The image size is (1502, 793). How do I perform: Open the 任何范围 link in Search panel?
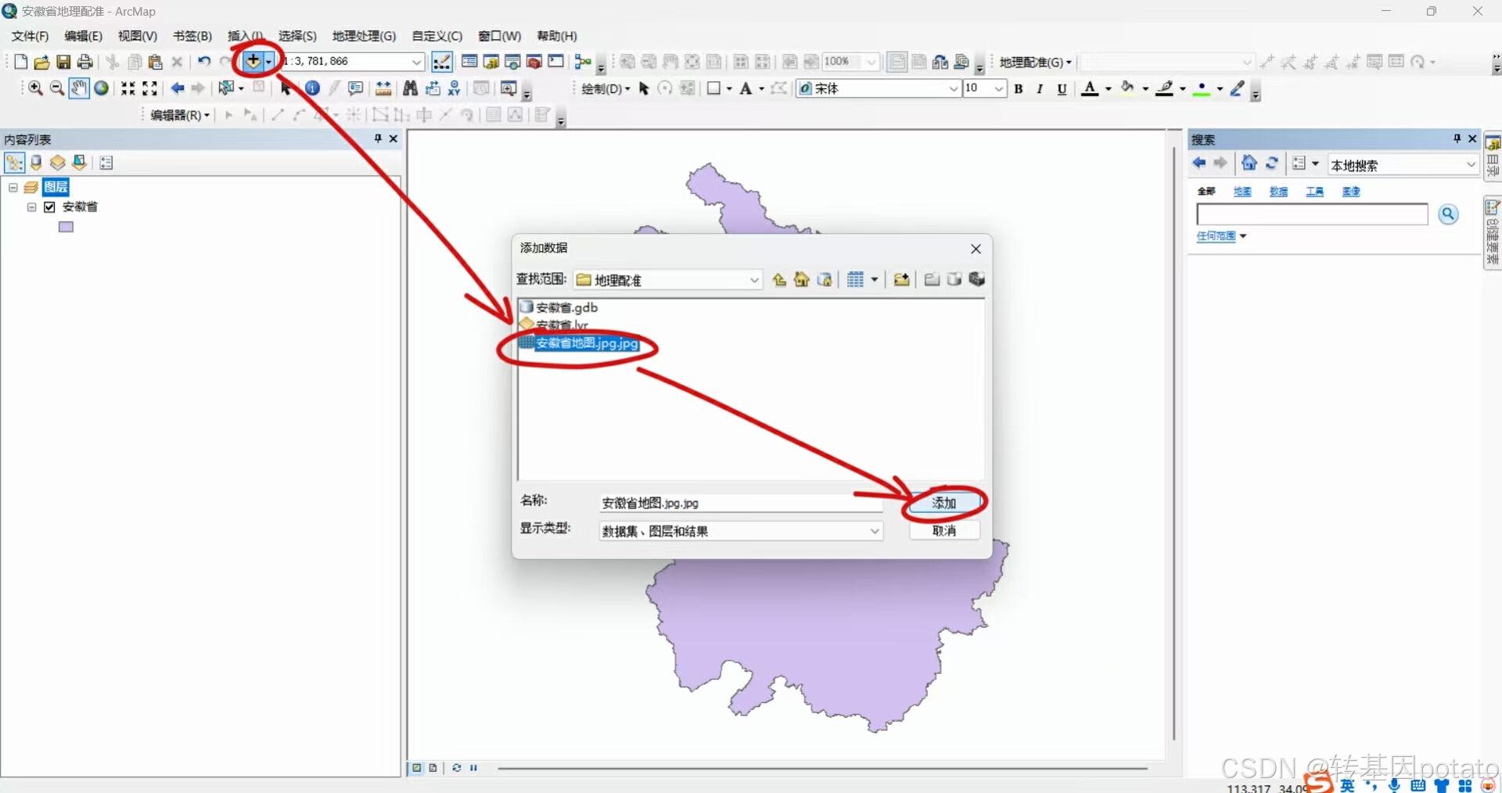(x=1216, y=236)
